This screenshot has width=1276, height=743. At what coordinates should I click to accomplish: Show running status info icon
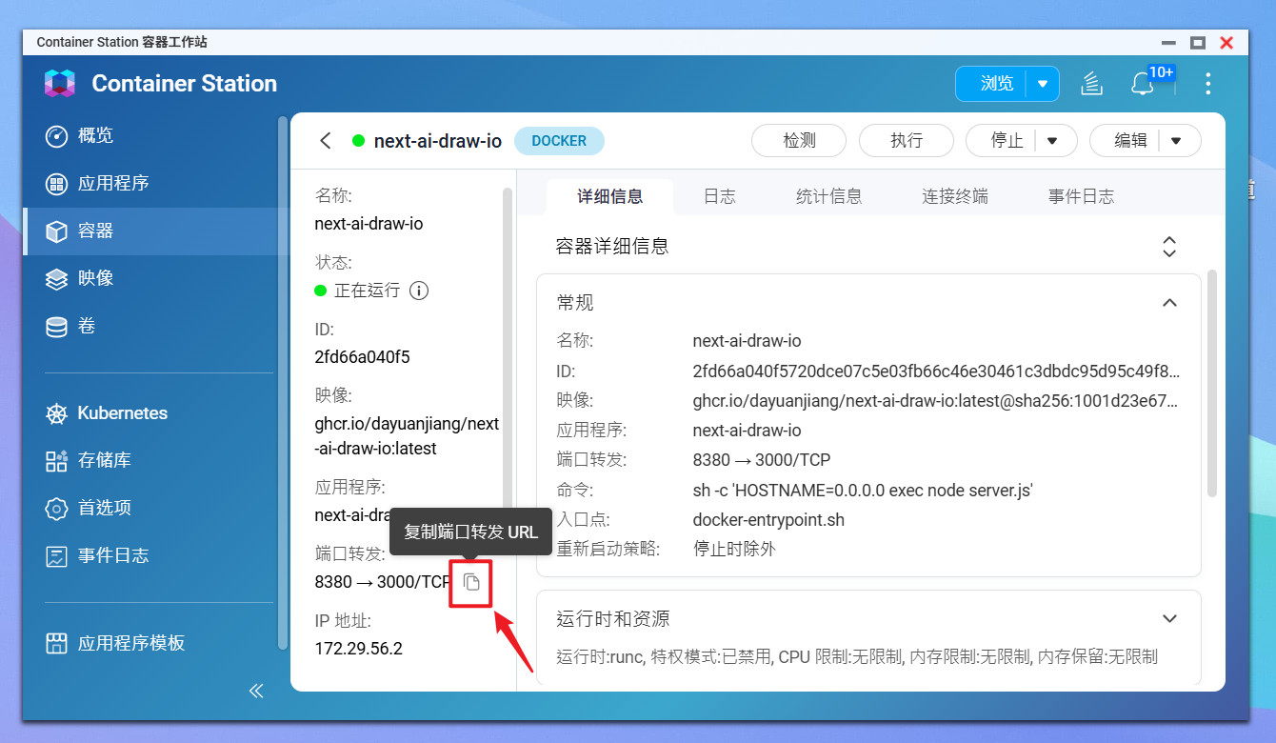coord(419,291)
